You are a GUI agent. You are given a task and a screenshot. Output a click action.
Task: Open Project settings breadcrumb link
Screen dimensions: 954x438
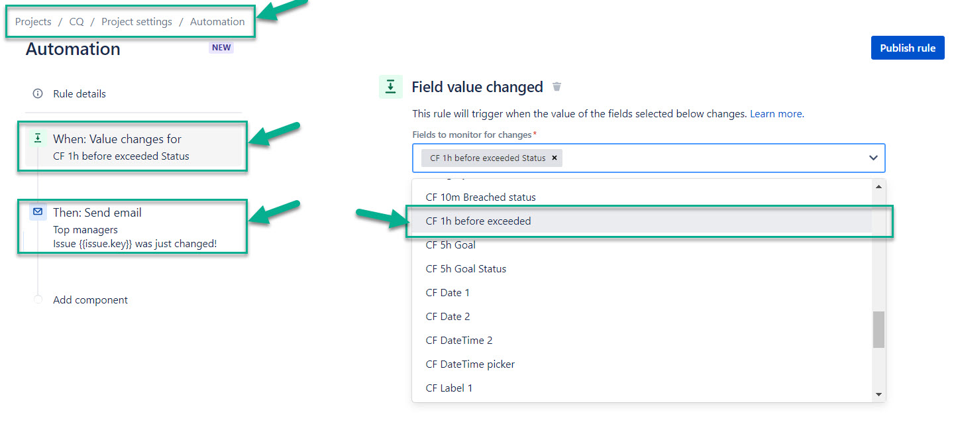pyautogui.click(x=136, y=21)
